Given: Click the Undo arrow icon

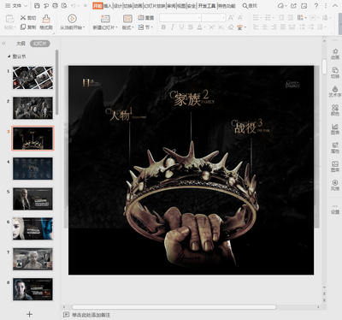Looking at the screenshot, I should click(x=74, y=6).
